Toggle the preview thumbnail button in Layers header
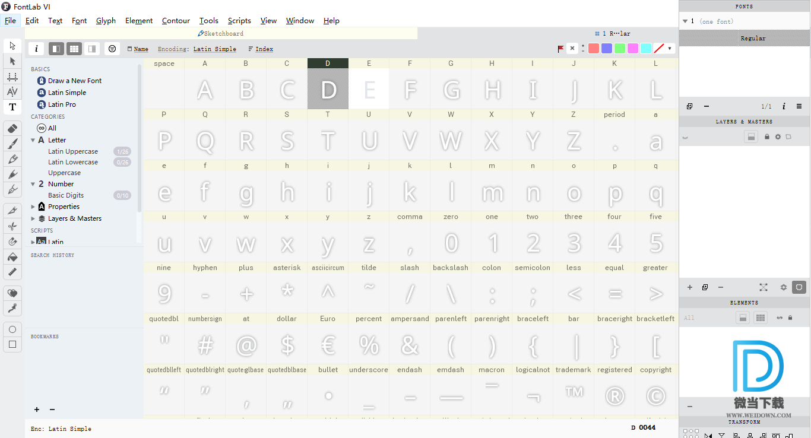 pos(751,137)
